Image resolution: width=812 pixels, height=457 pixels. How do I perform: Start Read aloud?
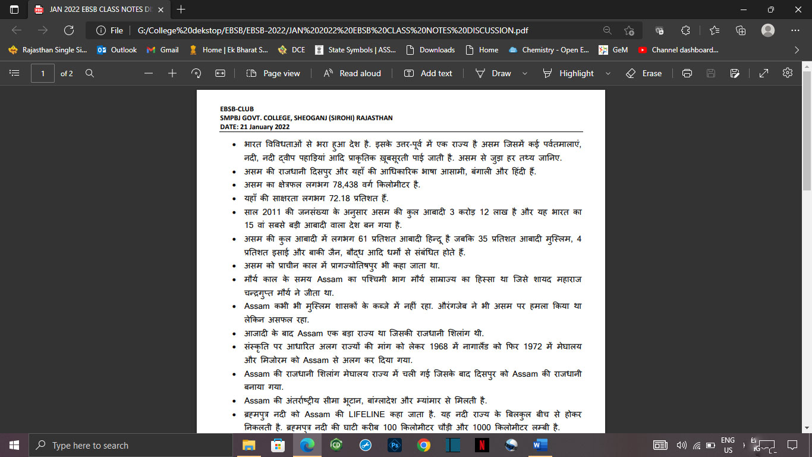[x=353, y=73]
